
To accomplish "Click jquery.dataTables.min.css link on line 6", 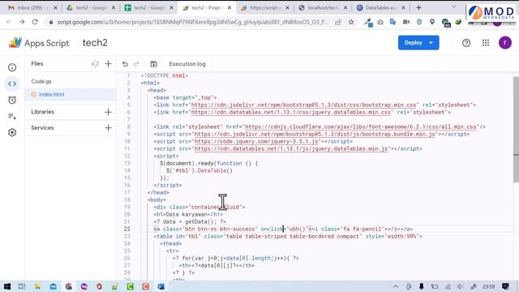I will click(291, 112).
